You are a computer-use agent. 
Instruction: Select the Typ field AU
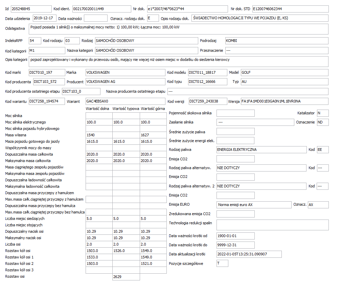(285, 82)
